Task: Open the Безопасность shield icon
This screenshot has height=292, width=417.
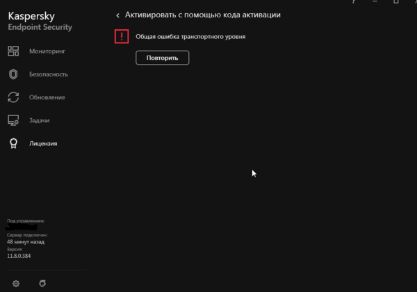Action: (13, 74)
